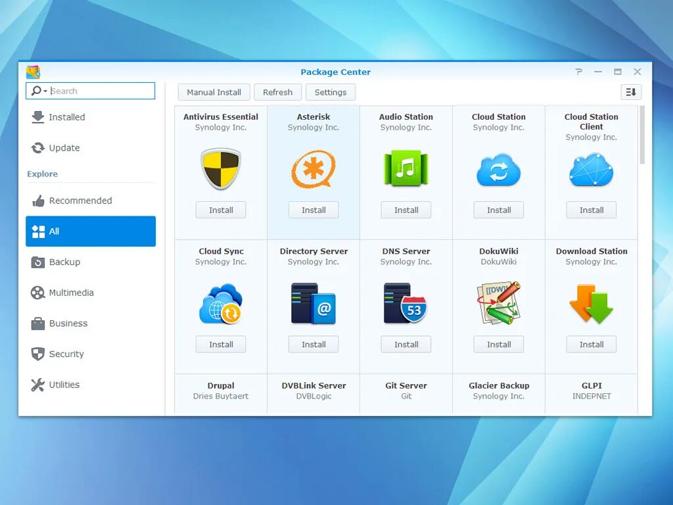
Task: Browse the Multimedia category
Action: click(90, 293)
